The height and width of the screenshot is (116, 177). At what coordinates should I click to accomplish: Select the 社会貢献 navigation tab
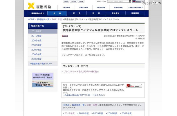point(116,13)
